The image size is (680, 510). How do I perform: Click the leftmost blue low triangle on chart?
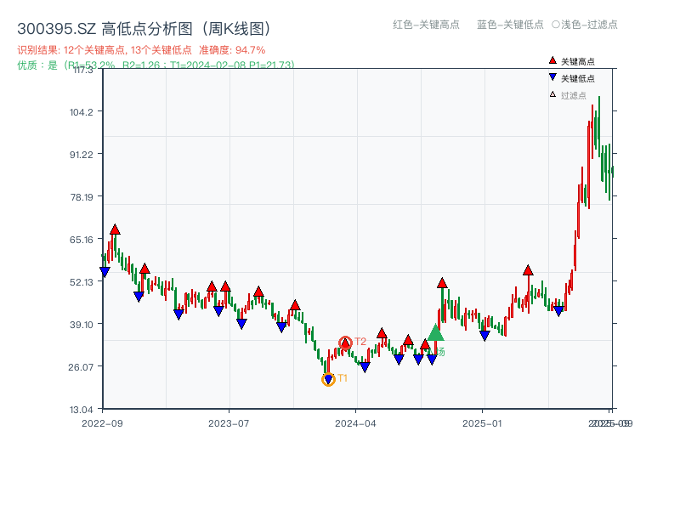(x=105, y=272)
